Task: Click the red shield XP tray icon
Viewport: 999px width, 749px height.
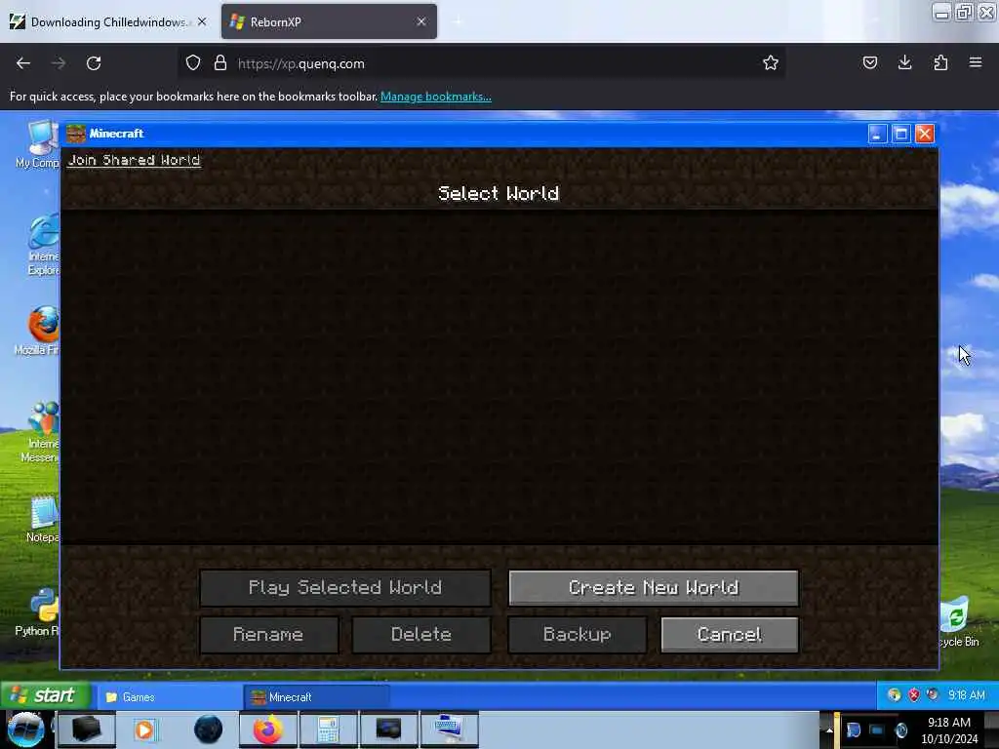Action: pyautogui.click(x=913, y=695)
